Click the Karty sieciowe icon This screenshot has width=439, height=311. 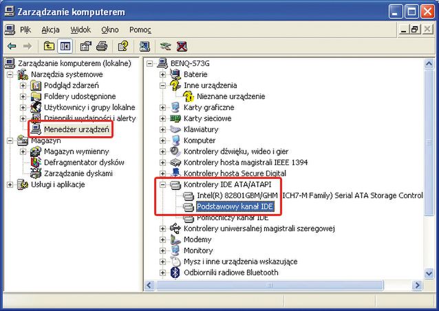(x=175, y=118)
